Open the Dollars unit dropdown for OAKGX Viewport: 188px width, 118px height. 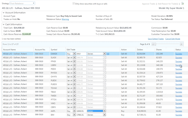[104, 54]
